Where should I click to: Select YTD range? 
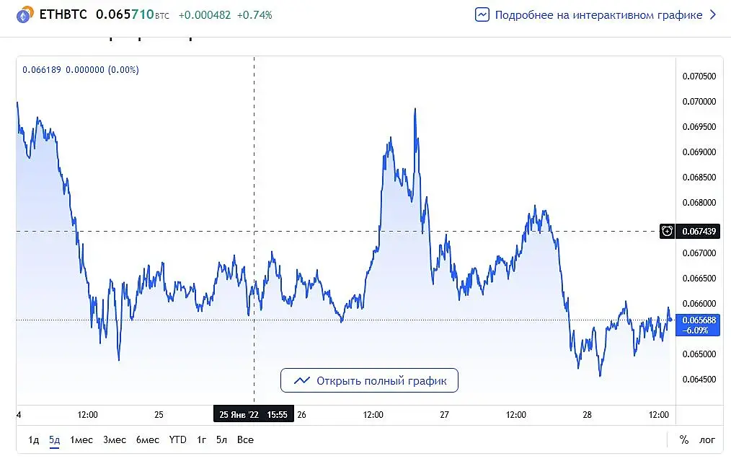(177, 439)
